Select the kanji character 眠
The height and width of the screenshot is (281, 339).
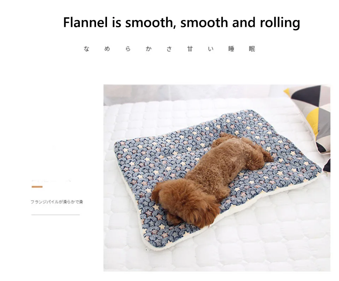tap(252, 49)
